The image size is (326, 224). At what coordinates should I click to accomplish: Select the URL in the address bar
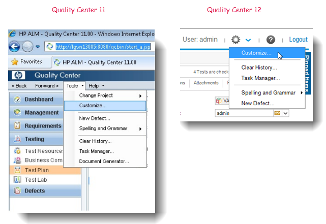(x=103, y=47)
